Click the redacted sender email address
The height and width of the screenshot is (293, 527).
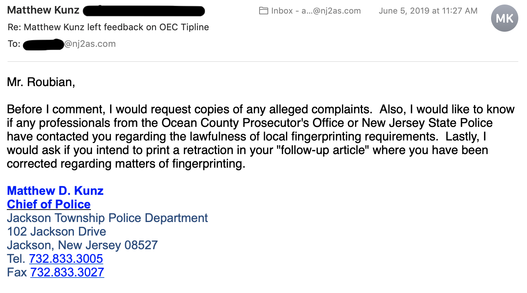(144, 11)
